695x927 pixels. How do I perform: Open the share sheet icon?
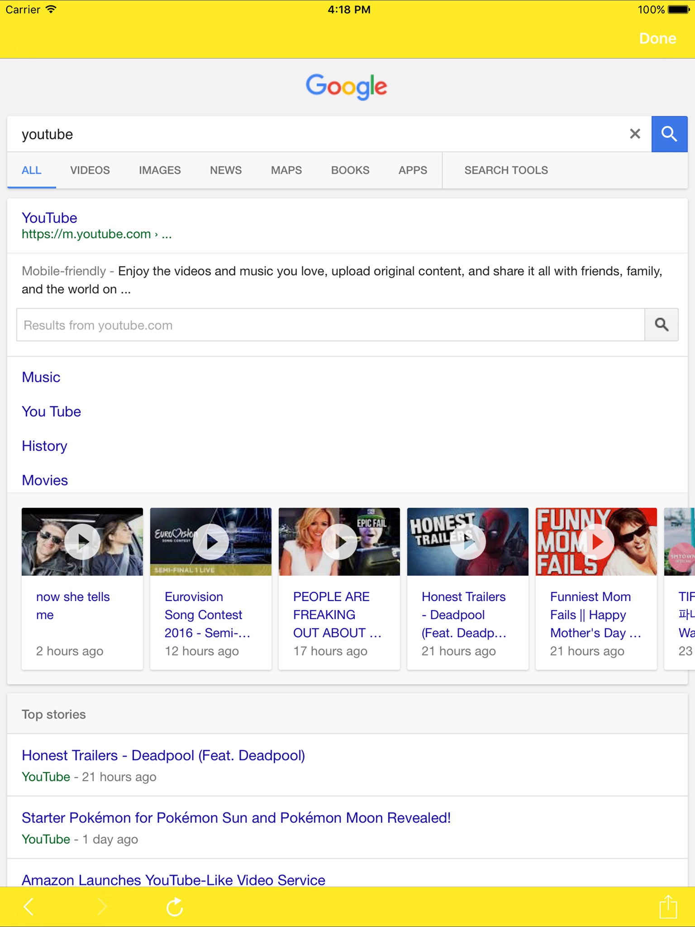tap(667, 907)
